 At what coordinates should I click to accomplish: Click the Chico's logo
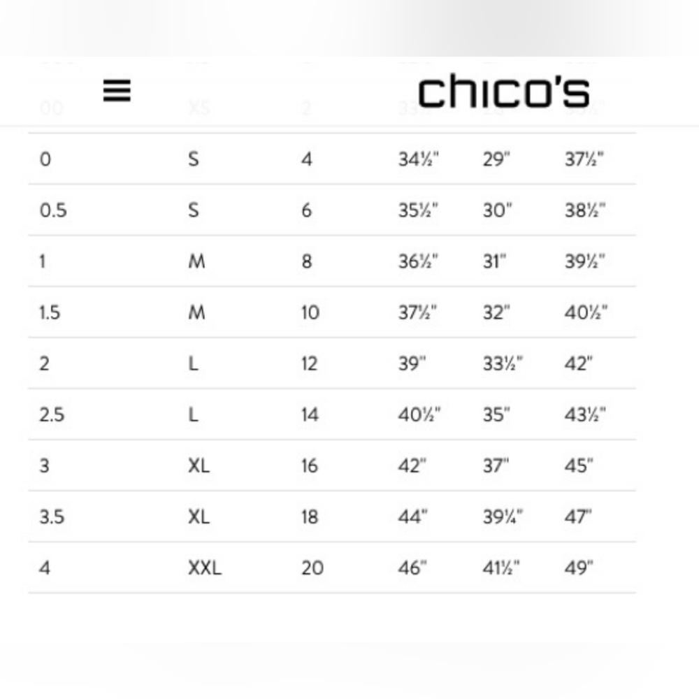(x=504, y=92)
